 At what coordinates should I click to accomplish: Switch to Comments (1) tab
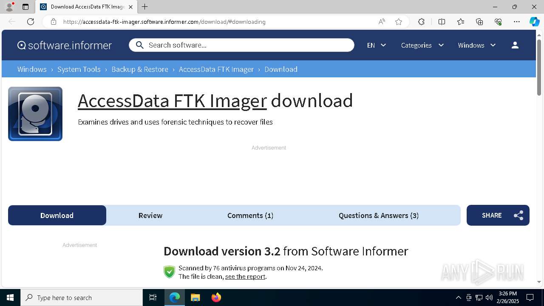coord(250,215)
